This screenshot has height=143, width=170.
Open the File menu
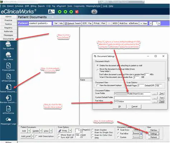(4, 6)
